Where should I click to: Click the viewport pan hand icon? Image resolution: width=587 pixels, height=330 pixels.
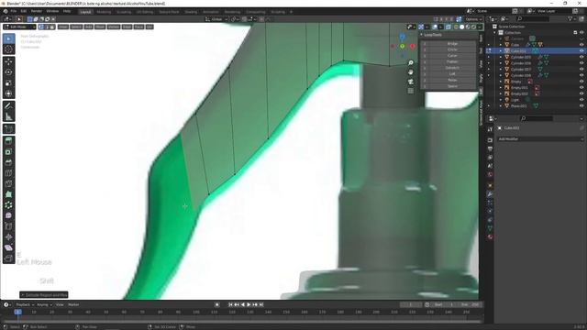[411, 72]
